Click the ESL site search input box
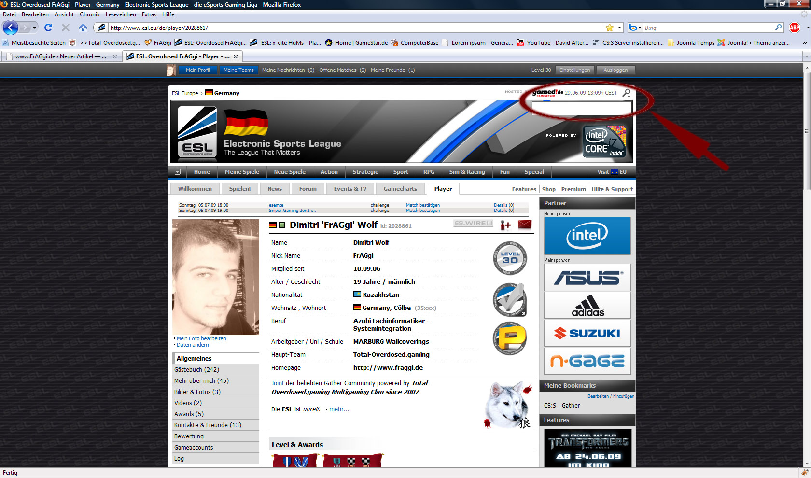This screenshot has width=811, height=478. 582,107
